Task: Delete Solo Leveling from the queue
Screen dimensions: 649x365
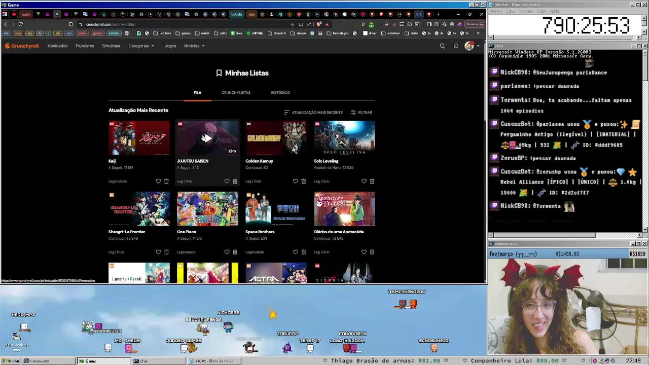Action: [x=372, y=181]
